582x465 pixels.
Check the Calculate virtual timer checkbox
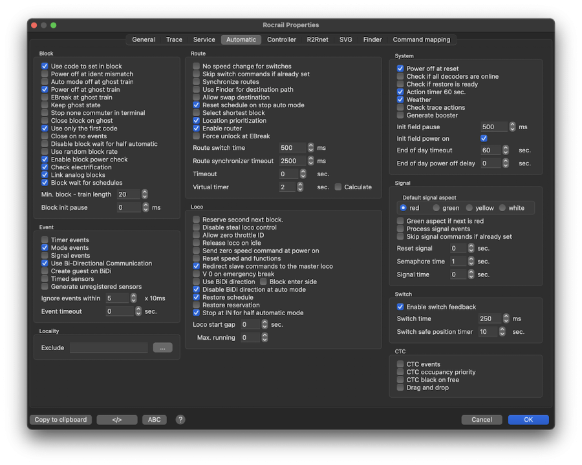338,187
